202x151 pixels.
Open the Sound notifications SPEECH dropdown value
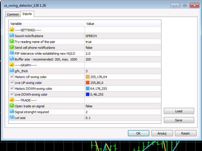click(x=123, y=36)
